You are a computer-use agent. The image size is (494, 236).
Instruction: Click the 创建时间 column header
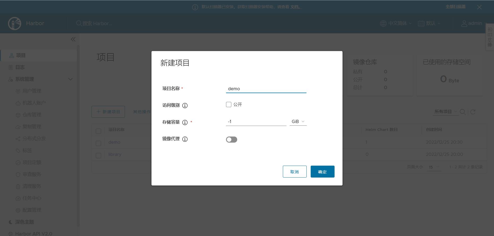434,130
